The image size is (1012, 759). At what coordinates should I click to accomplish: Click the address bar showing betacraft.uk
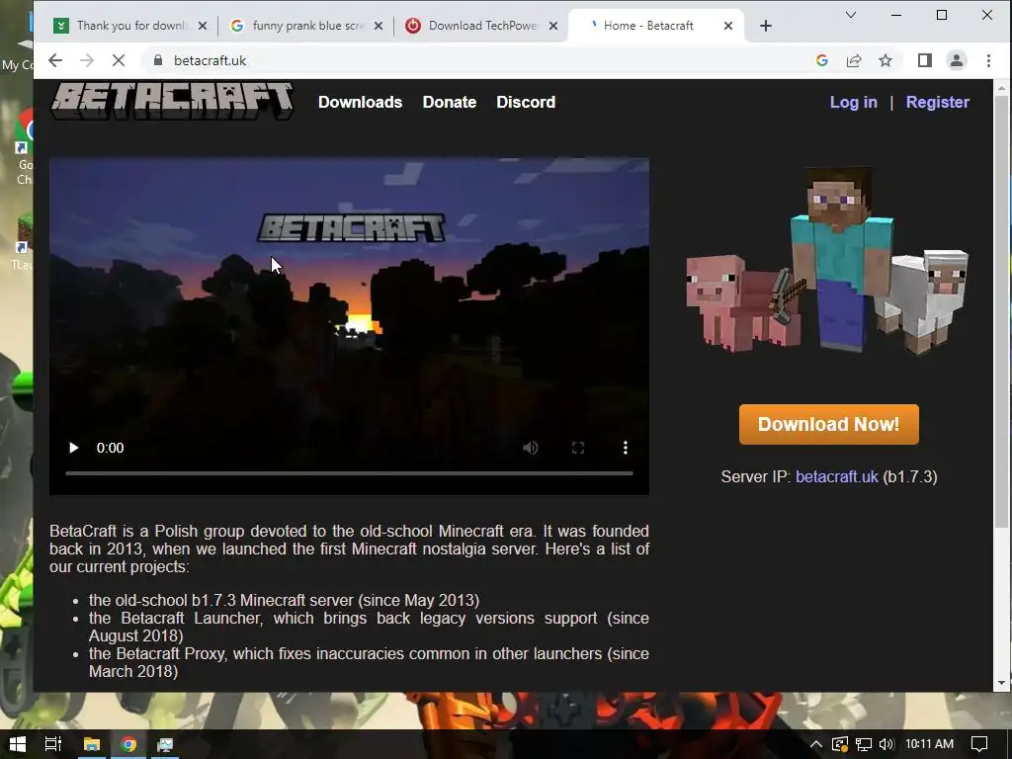point(477,60)
